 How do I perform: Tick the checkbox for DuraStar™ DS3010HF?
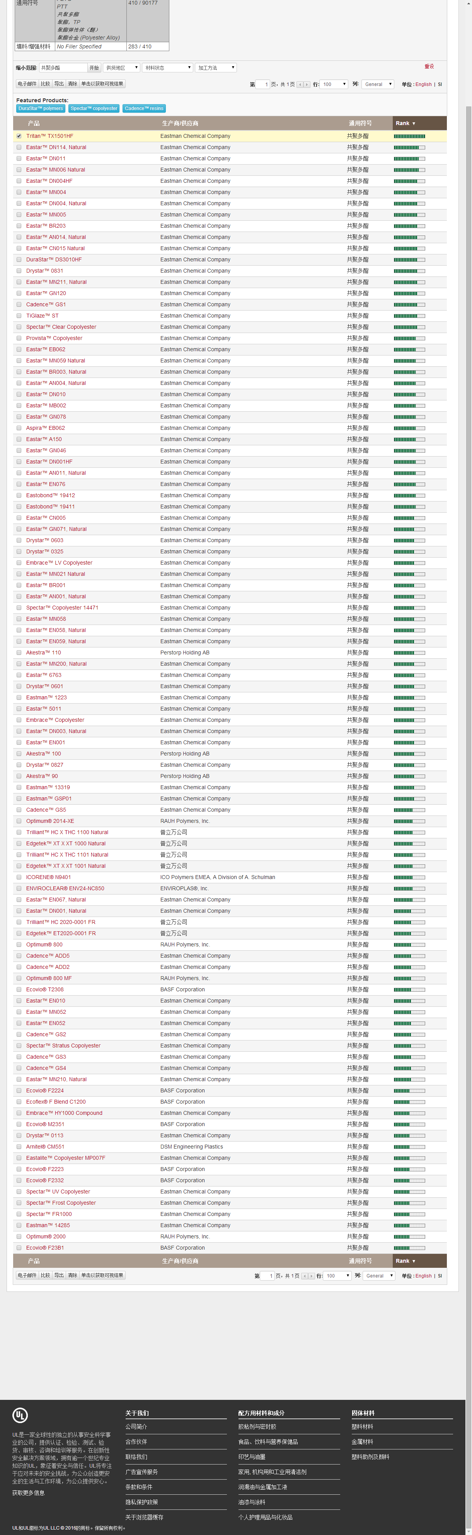[x=19, y=260]
